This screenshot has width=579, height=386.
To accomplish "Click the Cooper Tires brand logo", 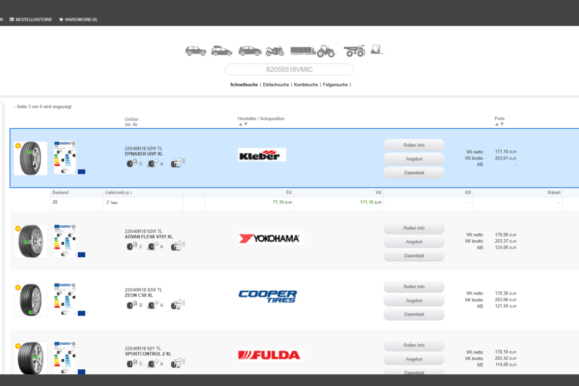I will click(x=268, y=296).
